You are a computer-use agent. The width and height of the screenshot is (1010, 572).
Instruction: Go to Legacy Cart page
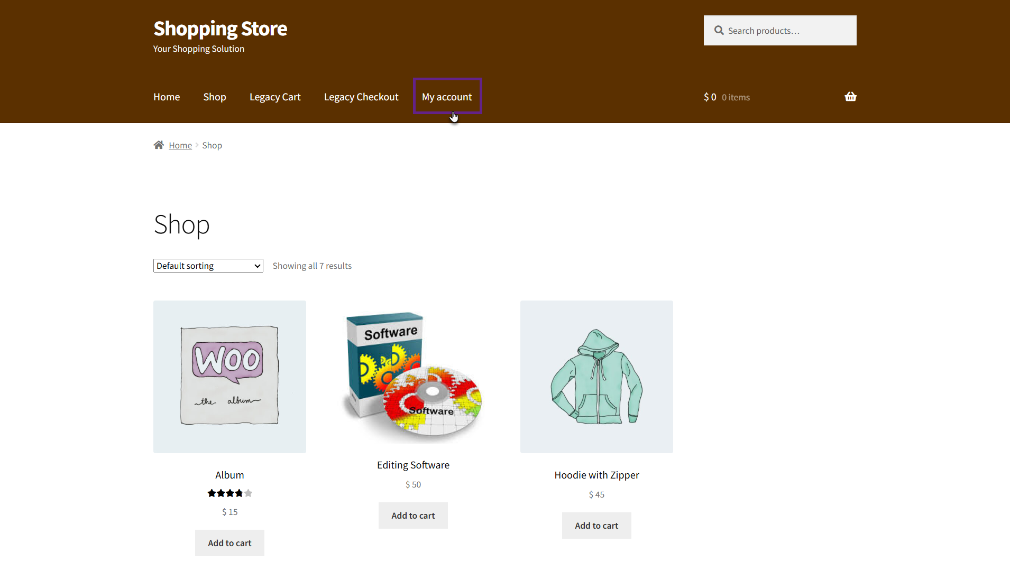(x=275, y=97)
